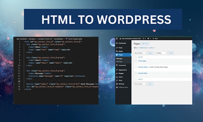Click the bottom Apply button
203x122 pixels.
[150, 84]
